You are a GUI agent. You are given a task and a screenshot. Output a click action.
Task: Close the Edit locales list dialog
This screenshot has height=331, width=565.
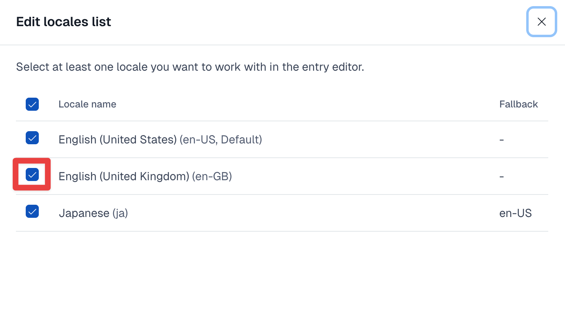pos(541,22)
